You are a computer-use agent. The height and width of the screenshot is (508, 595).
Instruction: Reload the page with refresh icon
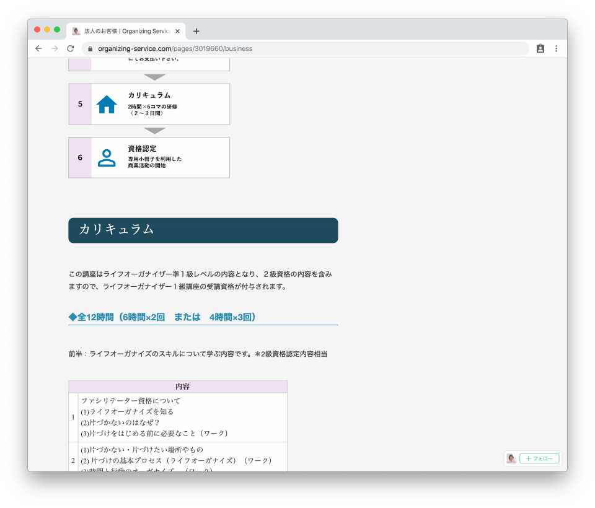(71, 48)
